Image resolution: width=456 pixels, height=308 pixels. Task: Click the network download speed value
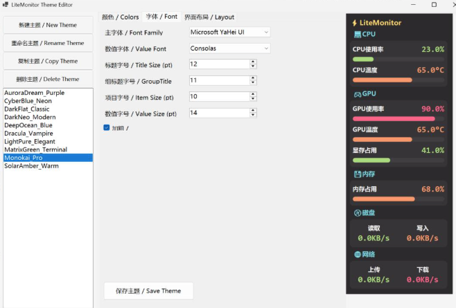[423, 280]
